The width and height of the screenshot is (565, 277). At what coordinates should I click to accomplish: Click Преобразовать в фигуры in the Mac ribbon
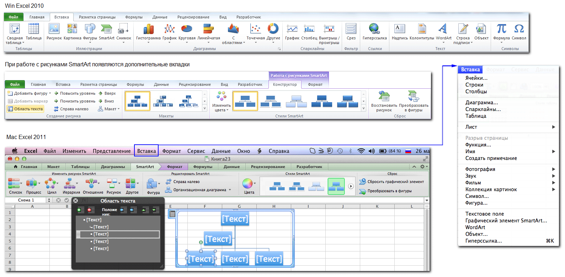(385, 191)
